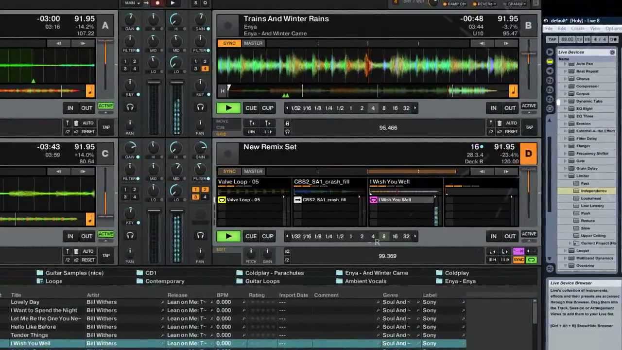
Task: Click Deck D green loop icon
Action: point(531,260)
